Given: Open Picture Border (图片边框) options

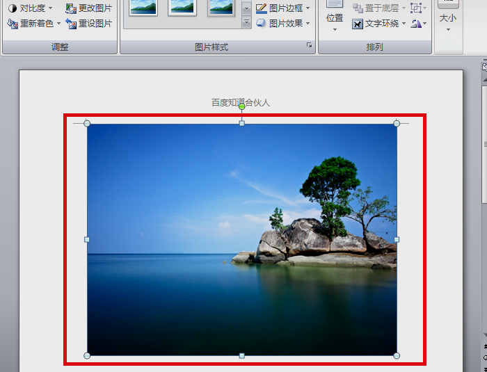Looking at the screenshot, I should pyautogui.click(x=282, y=8).
